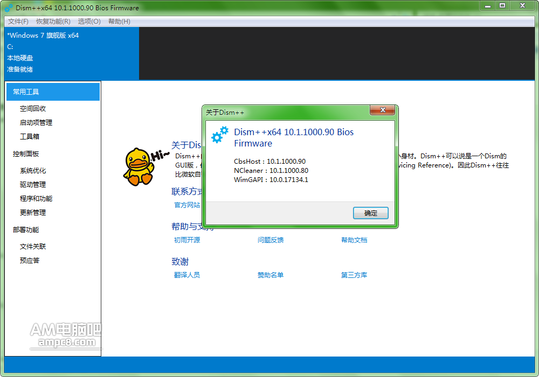Open 空间回收 in sidebar
The image size is (539, 377).
[33, 108]
